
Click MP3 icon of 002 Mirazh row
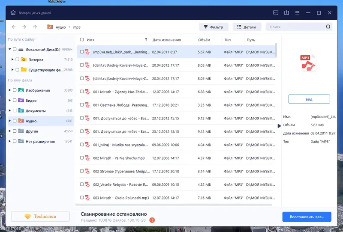coord(87,158)
